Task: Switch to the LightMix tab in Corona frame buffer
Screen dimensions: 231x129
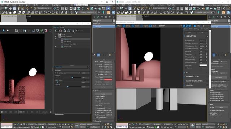Action: [x=207, y=29]
